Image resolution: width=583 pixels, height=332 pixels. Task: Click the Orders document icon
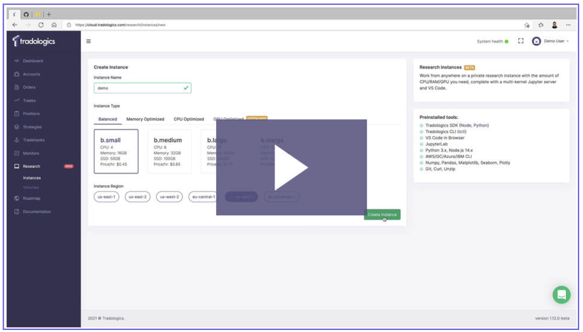coord(17,87)
